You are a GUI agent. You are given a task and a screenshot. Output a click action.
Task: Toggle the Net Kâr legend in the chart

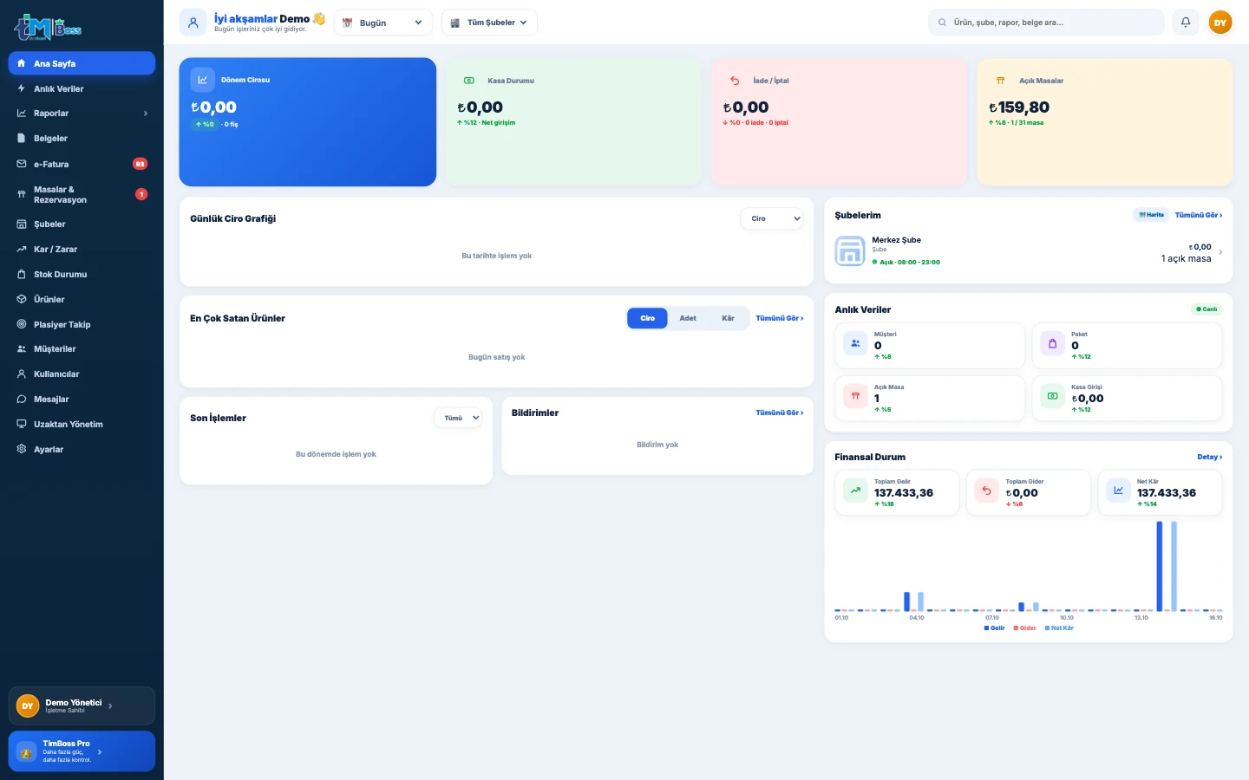(x=1059, y=627)
